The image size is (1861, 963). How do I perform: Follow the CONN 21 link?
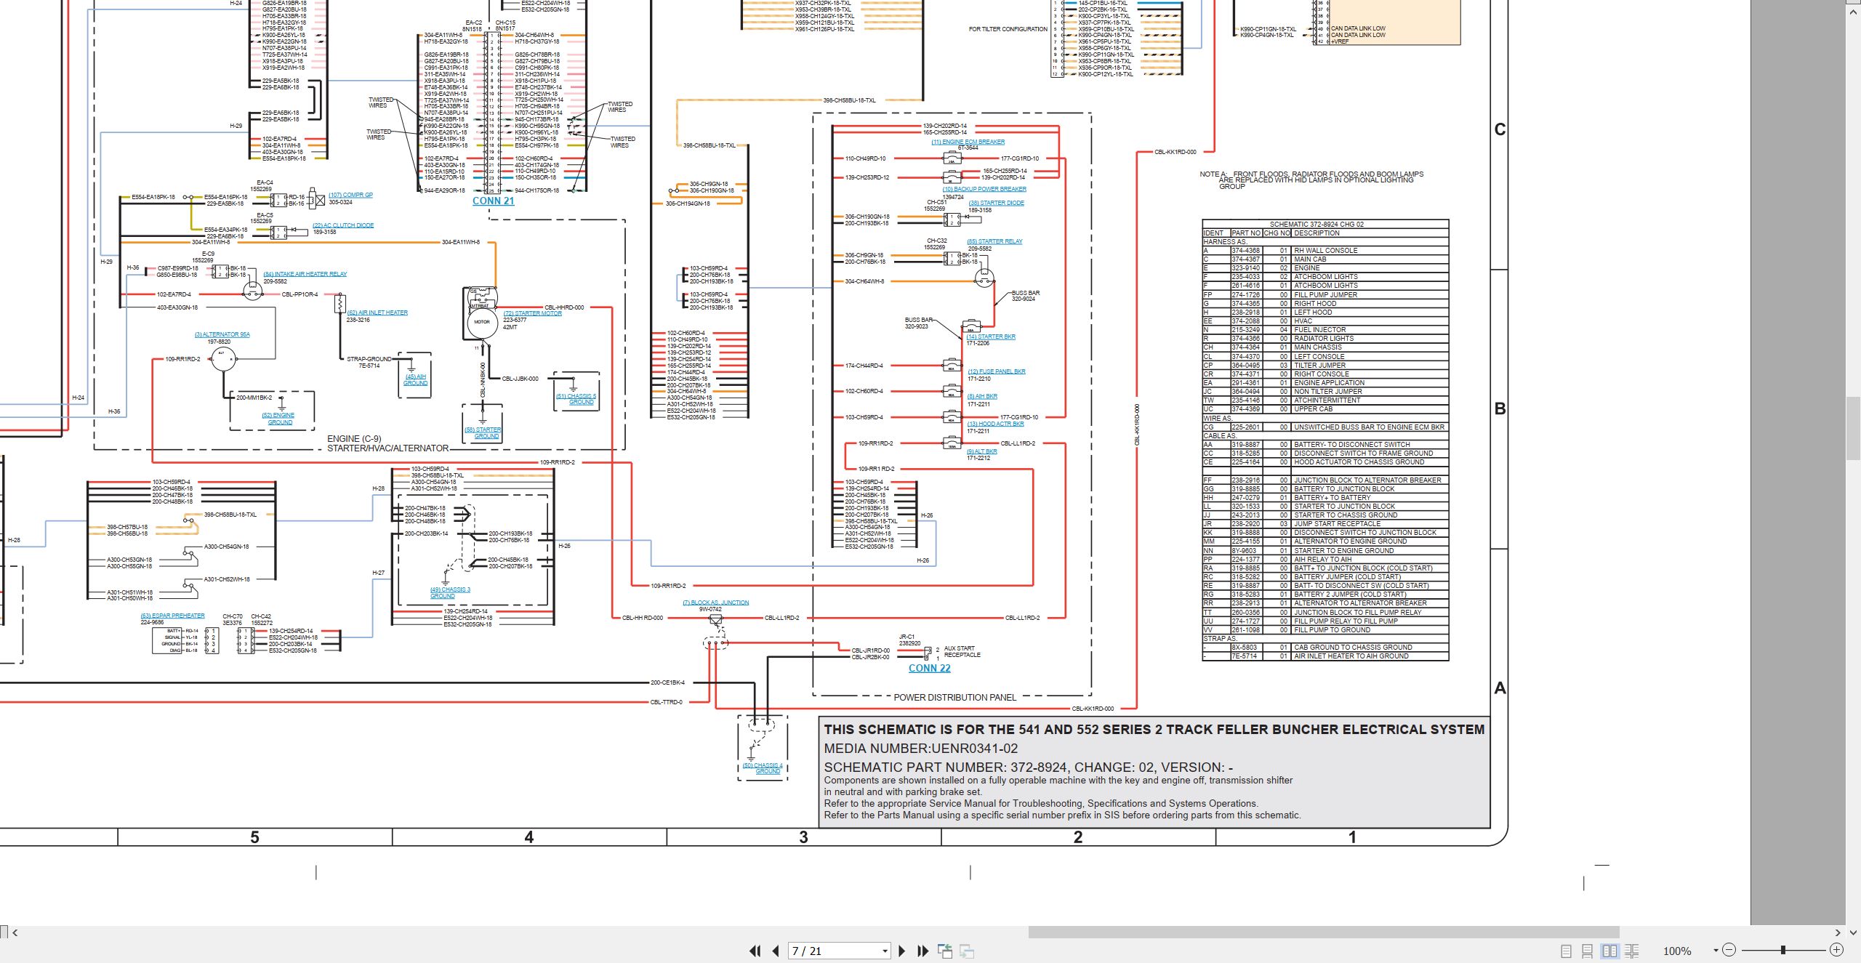point(493,201)
